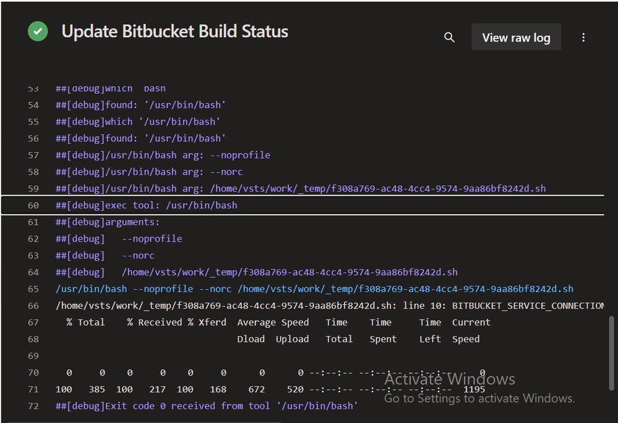618x423 pixels.
Task: Select log line 58 arg --norc
Action: tap(149, 172)
